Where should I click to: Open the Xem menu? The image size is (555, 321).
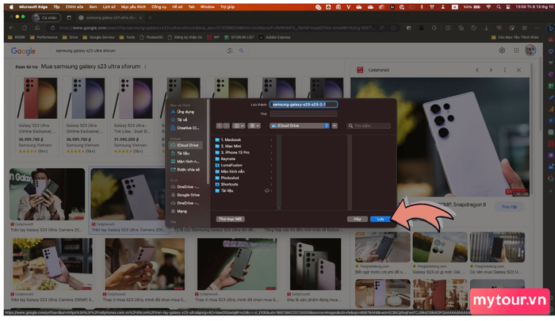tap(93, 6)
